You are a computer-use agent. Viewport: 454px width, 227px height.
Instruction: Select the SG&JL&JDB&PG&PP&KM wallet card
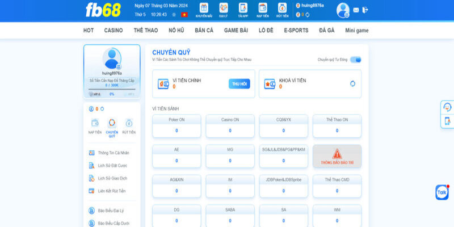(x=283, y=156)
